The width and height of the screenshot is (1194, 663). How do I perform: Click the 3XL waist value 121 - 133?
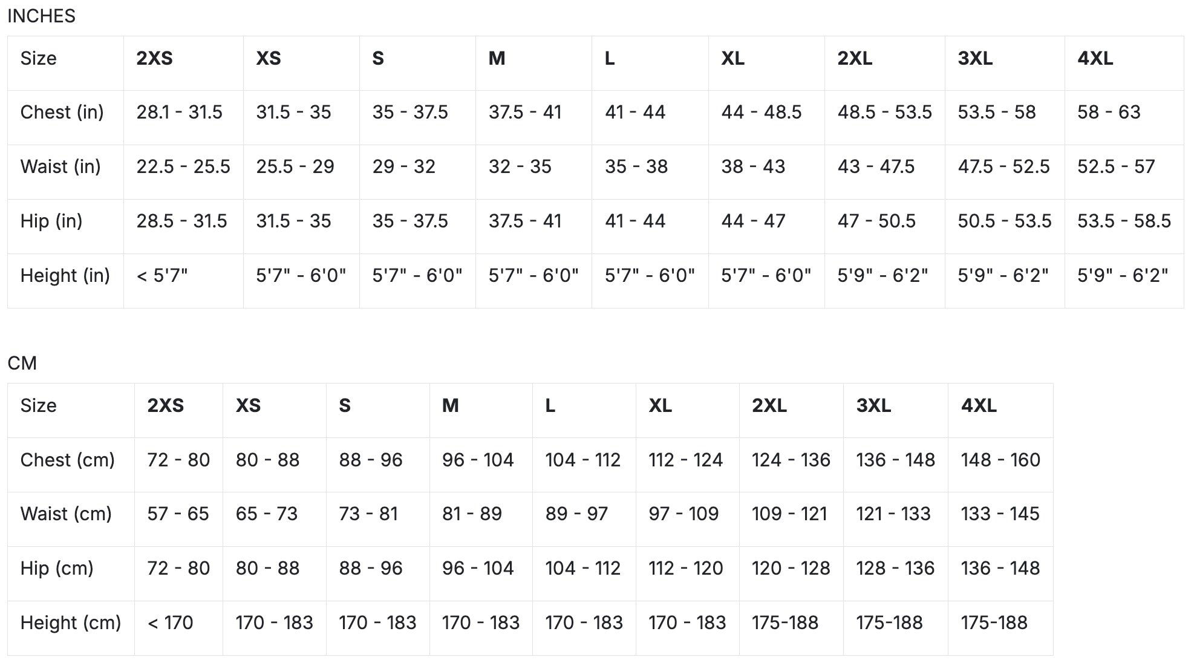893,514
